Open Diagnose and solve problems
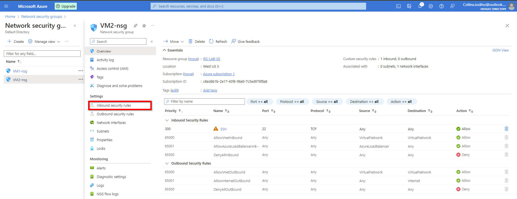 120,86
